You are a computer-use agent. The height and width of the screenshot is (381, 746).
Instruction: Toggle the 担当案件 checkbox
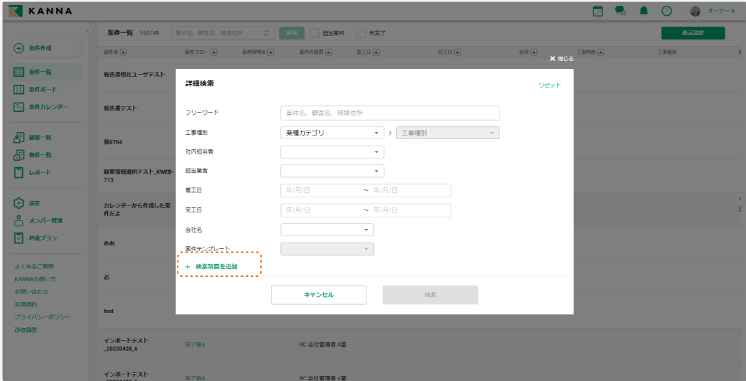(x=314, y=33)
